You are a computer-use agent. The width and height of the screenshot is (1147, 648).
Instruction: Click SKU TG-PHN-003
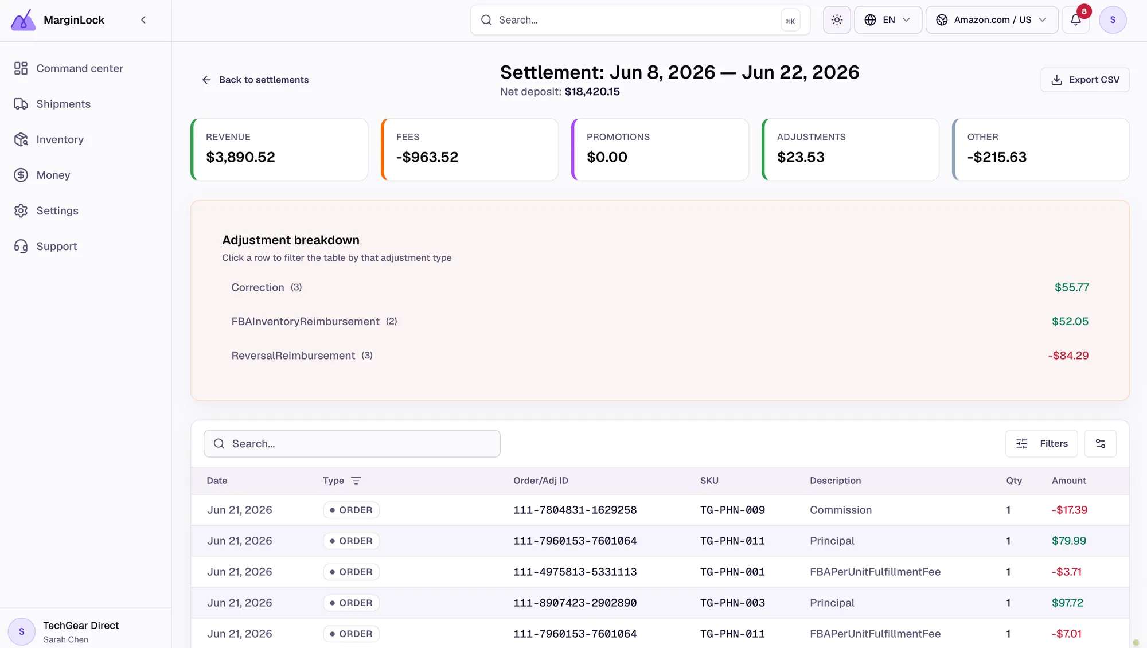click(x=732, y=603)
